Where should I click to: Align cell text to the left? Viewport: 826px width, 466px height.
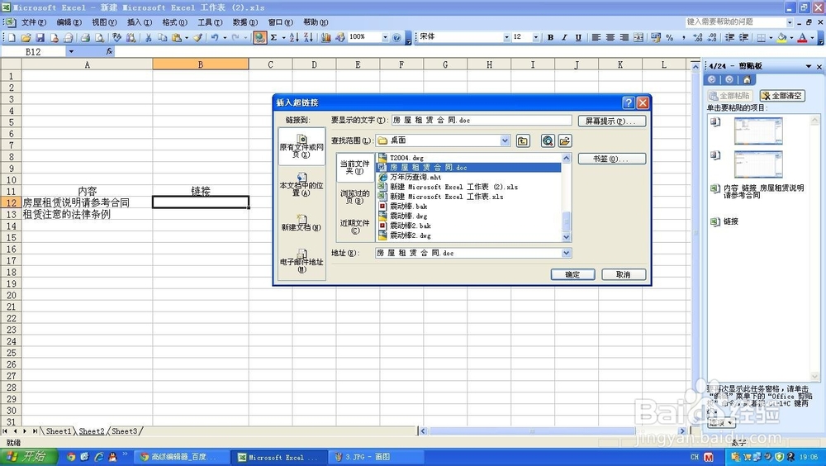pyautogui.click(x=596, y=37)
